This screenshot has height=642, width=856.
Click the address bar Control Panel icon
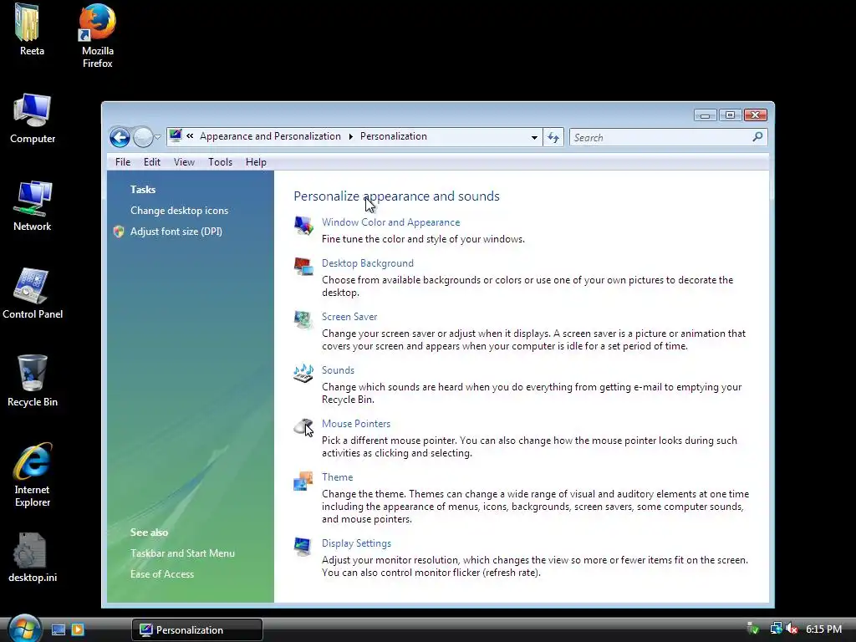(x=176, y=136)
